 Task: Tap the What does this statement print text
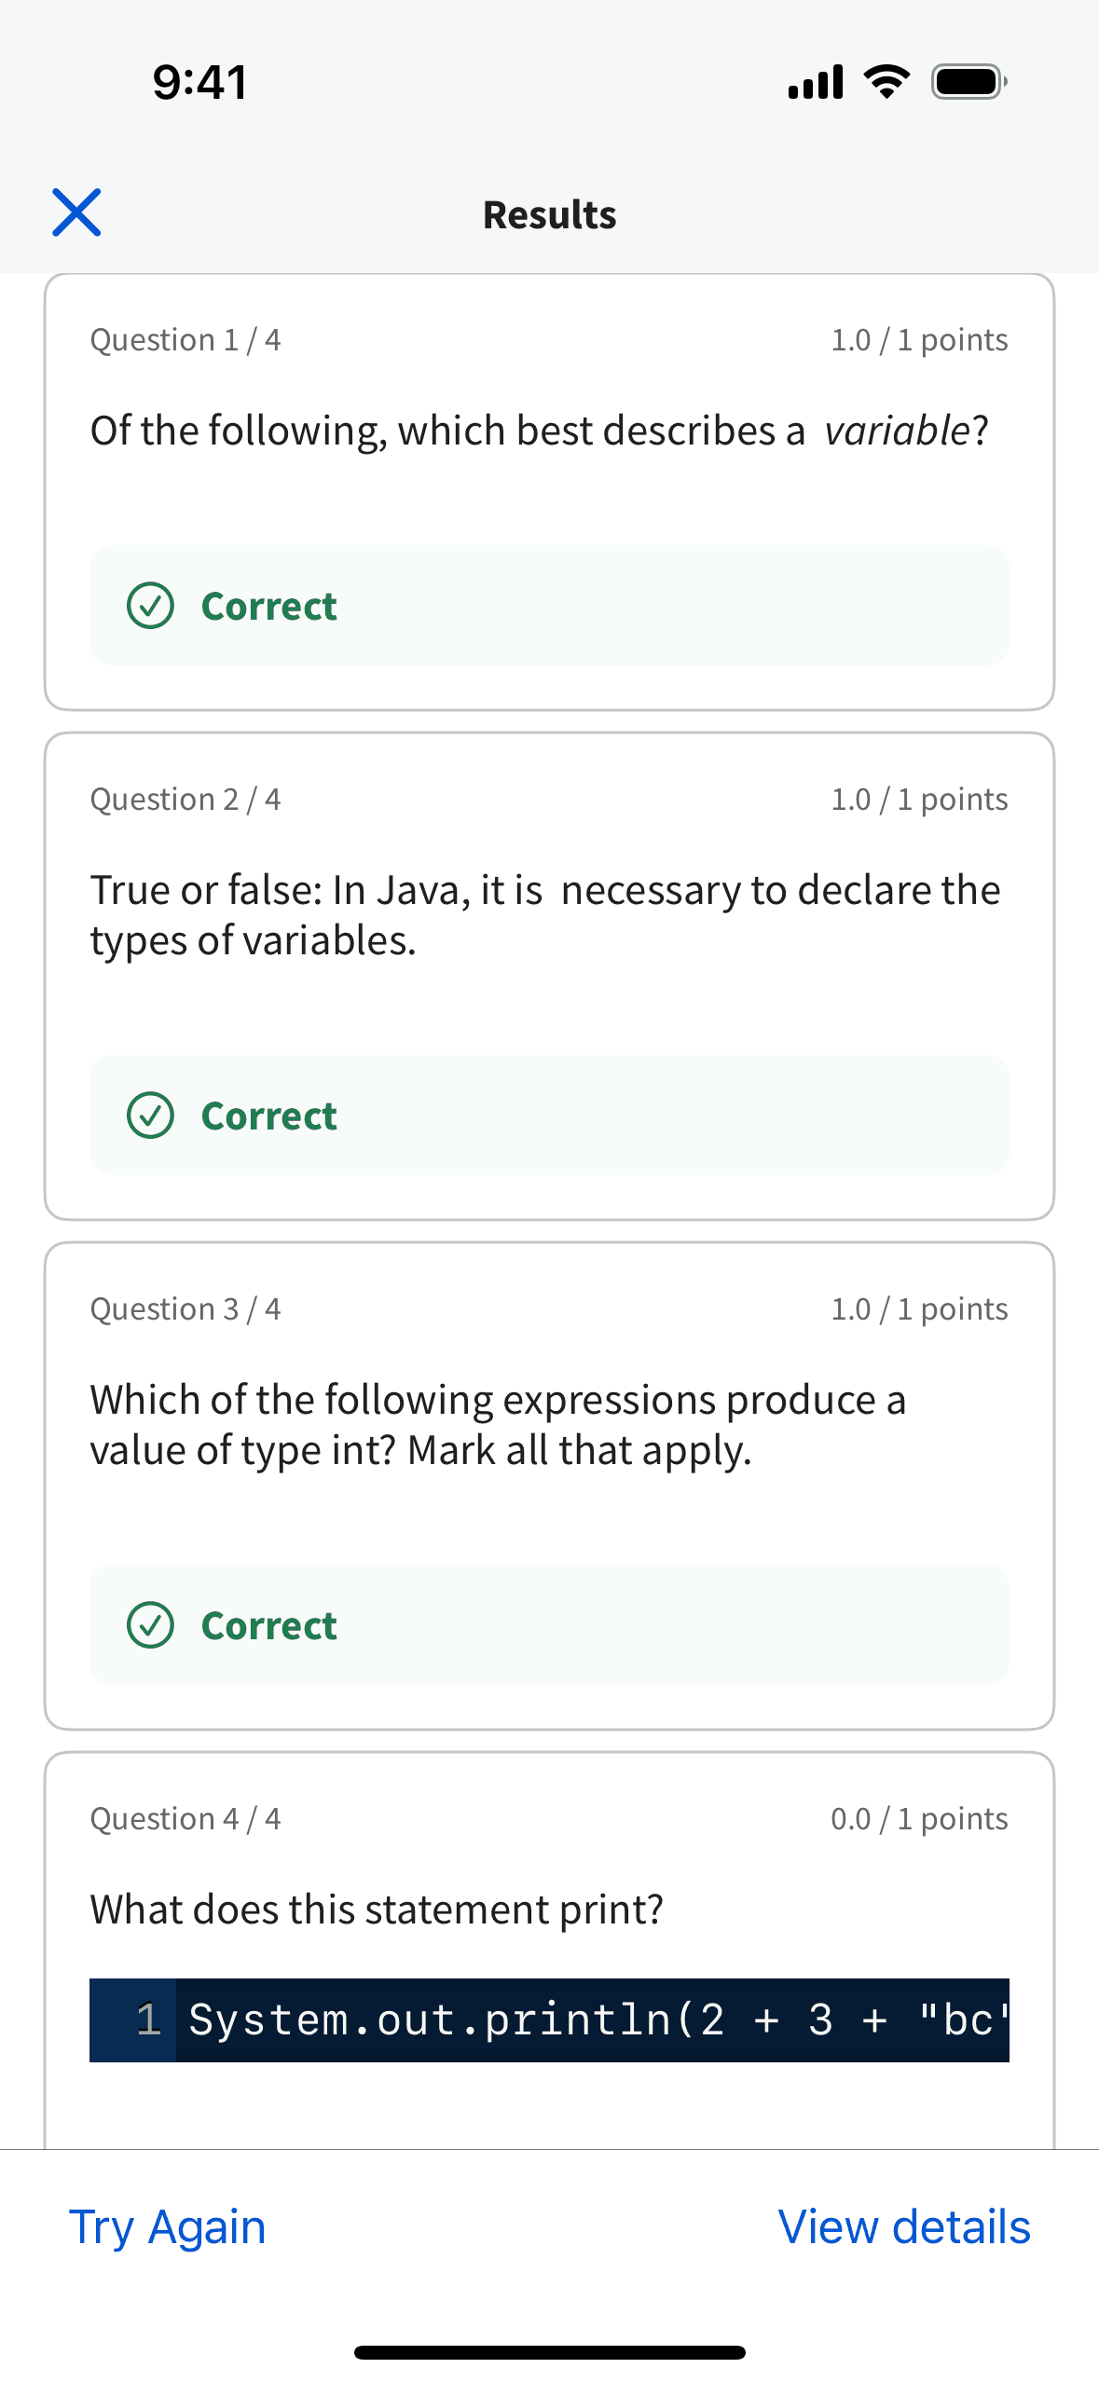click(377, 1909)
